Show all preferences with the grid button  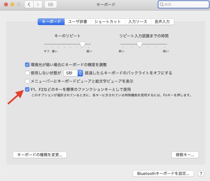click(51, 4)
